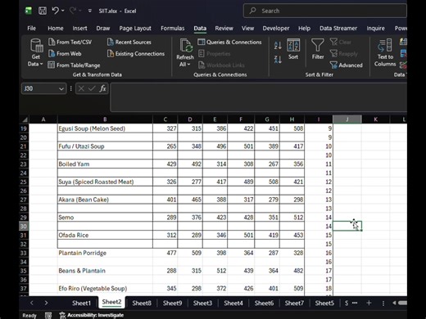426x319 pixels.
Task: Switch to the Formulas ribbon tab
Action: pos(172,29)
